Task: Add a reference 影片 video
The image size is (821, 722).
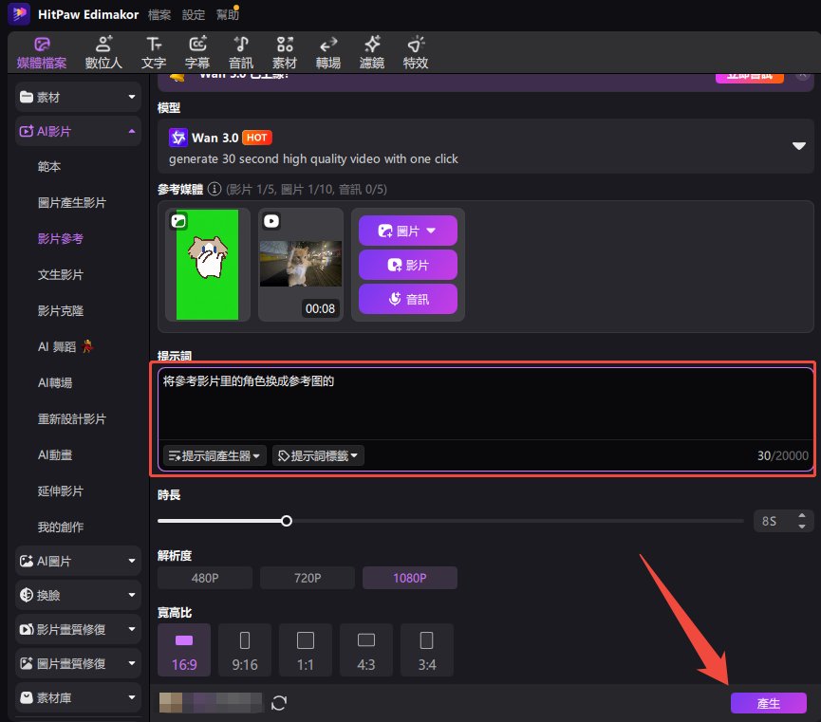Action: tap(407, 265)
